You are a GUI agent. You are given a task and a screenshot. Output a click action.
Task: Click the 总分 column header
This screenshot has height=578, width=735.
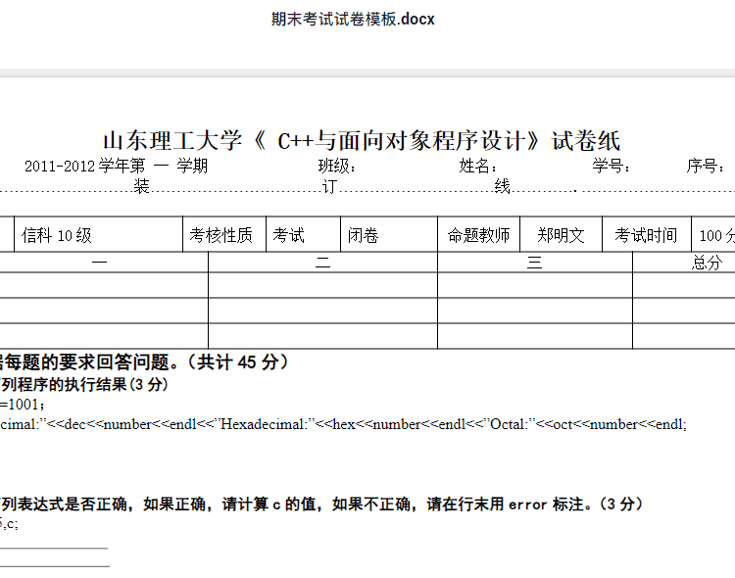click(x=707, y=262)
